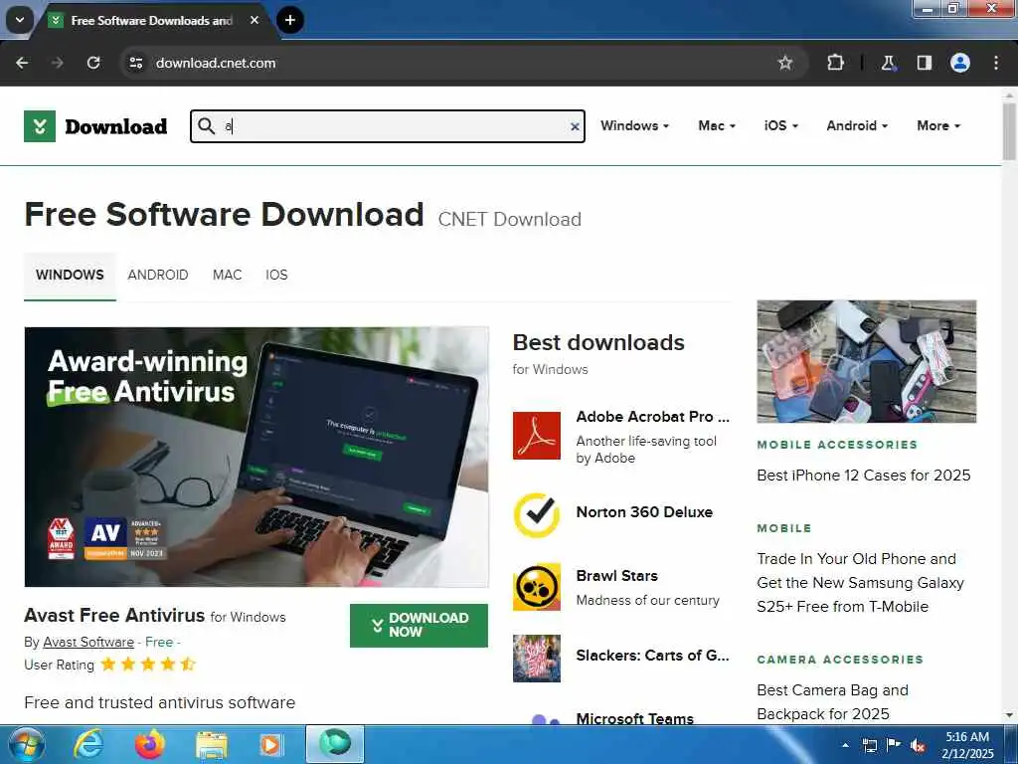Open the Avast antivirus banner image
Screen dimensions: 1018x764
[x=256, y=457]
